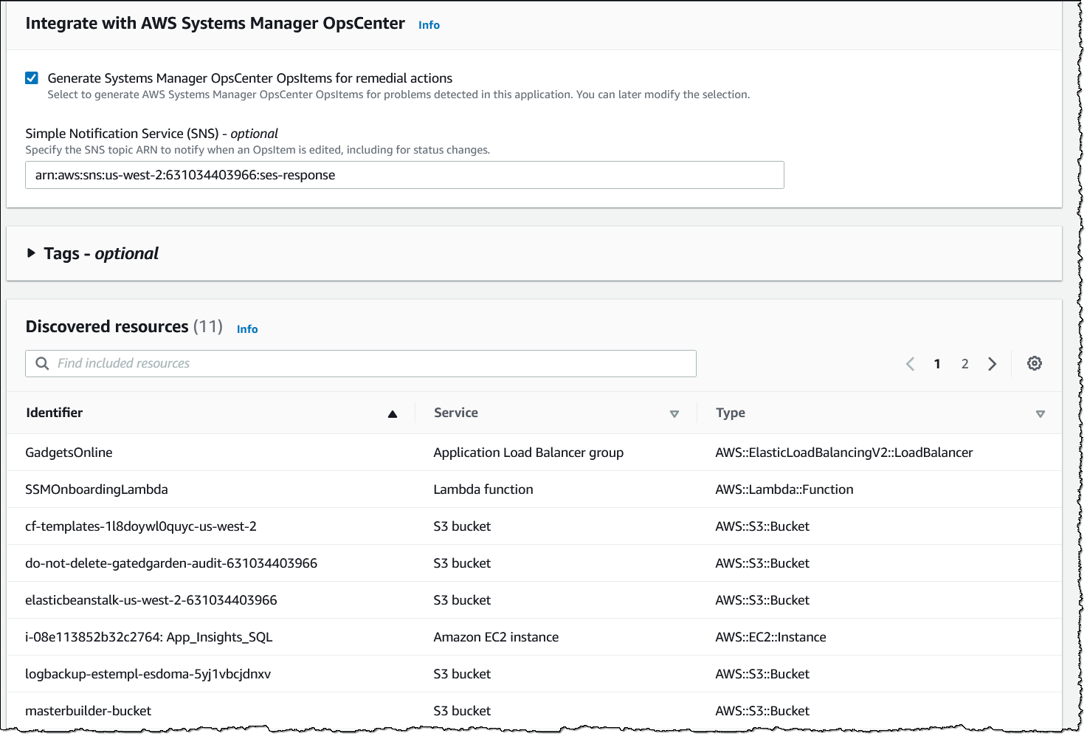1087x736 pixels.
Task: Click the Amazon EC2 instance service cell
Action: 496,637
